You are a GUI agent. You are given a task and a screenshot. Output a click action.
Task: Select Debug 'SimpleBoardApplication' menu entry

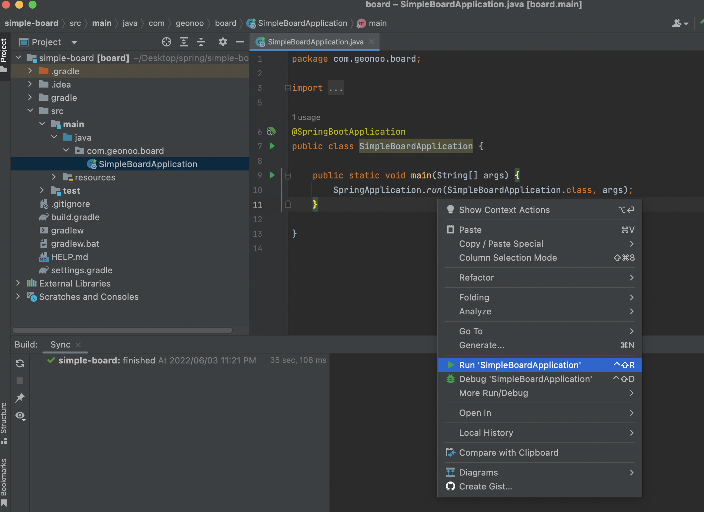point(525,379)
